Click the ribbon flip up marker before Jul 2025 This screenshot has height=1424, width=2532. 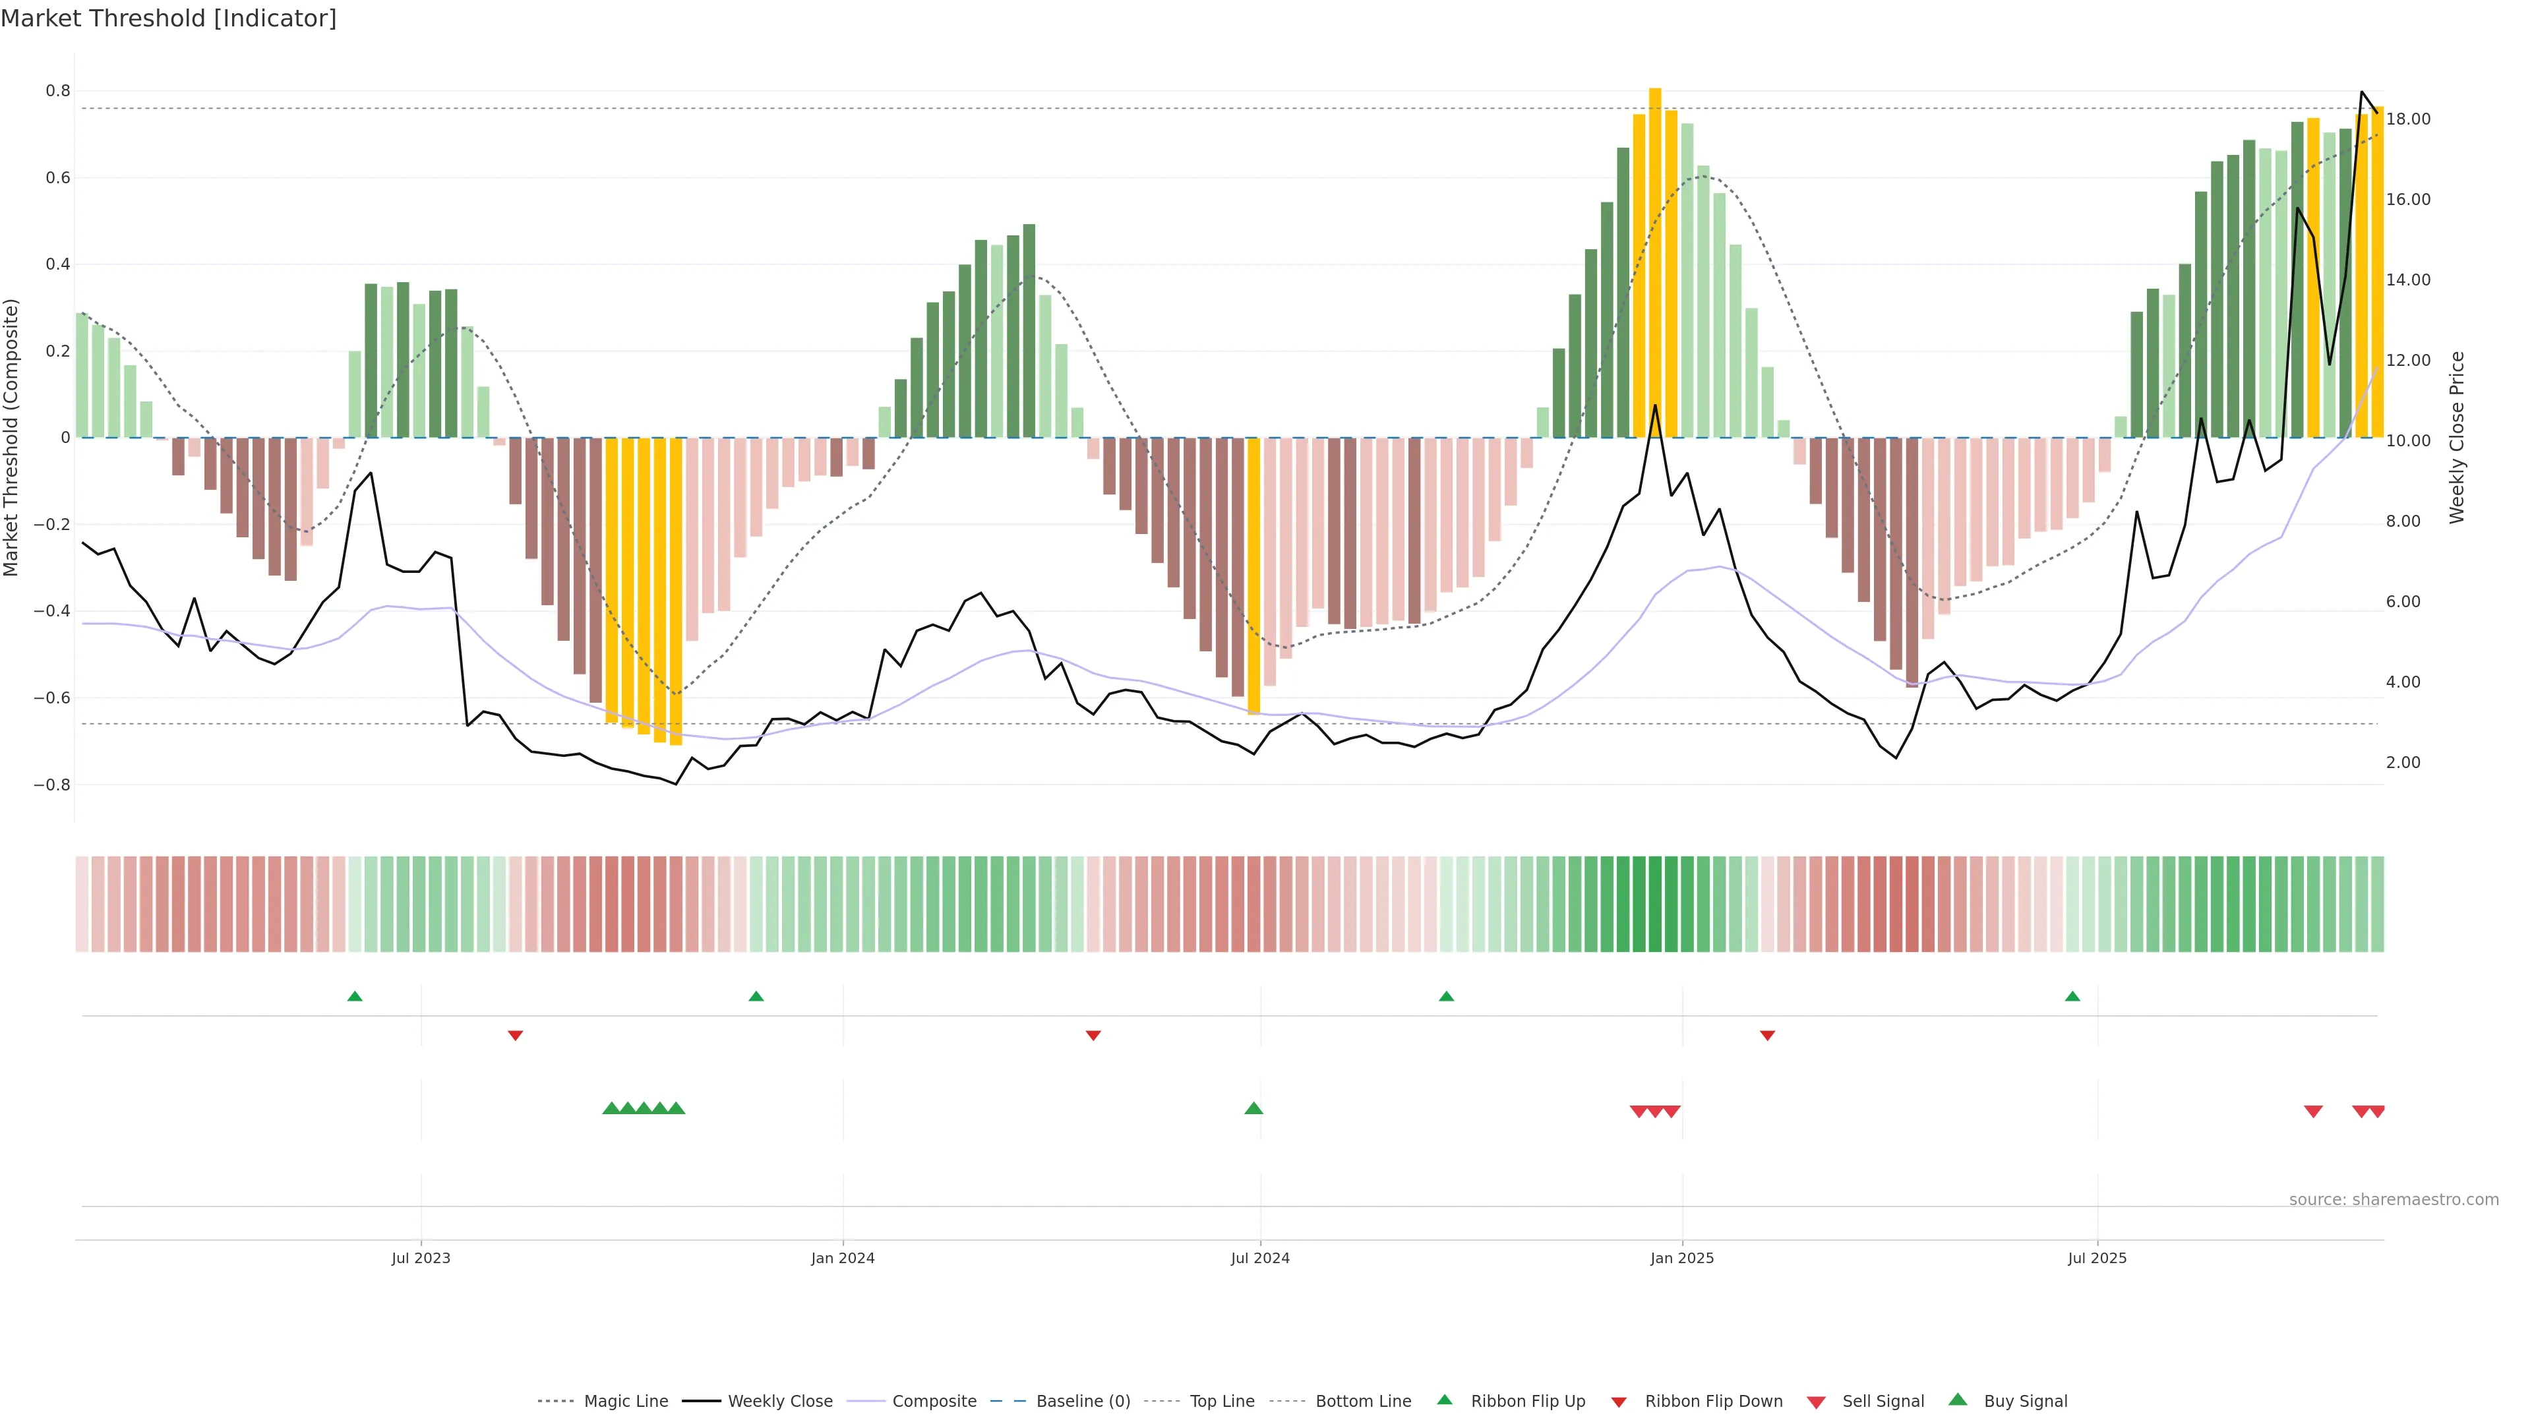click(2073, 997)
